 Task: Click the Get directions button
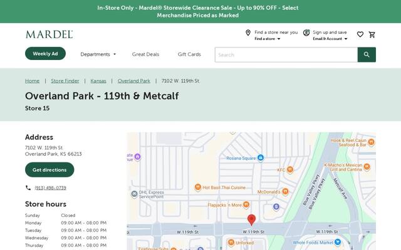49,169
